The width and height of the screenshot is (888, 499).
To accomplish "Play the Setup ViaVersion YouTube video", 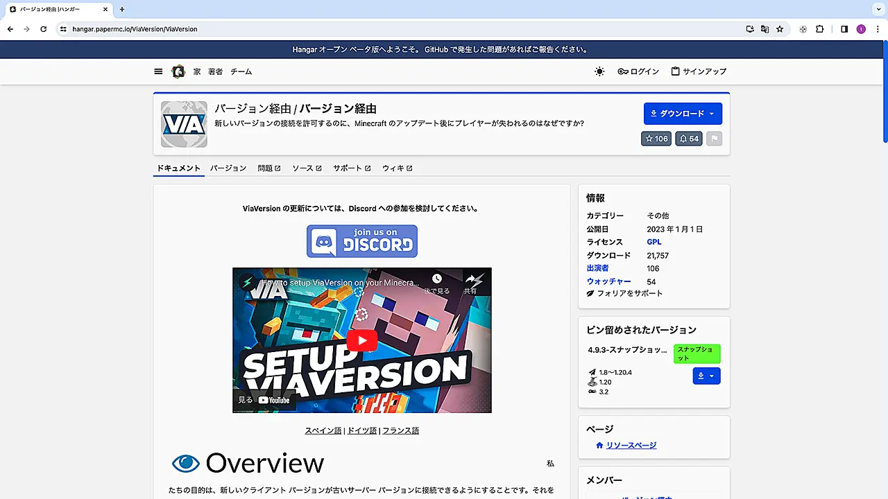I will point(361,340).
